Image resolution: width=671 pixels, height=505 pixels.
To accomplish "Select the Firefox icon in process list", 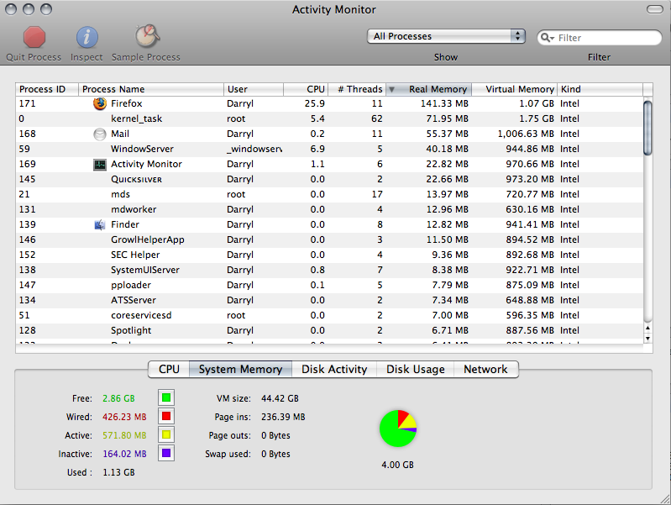I will 100,103.
